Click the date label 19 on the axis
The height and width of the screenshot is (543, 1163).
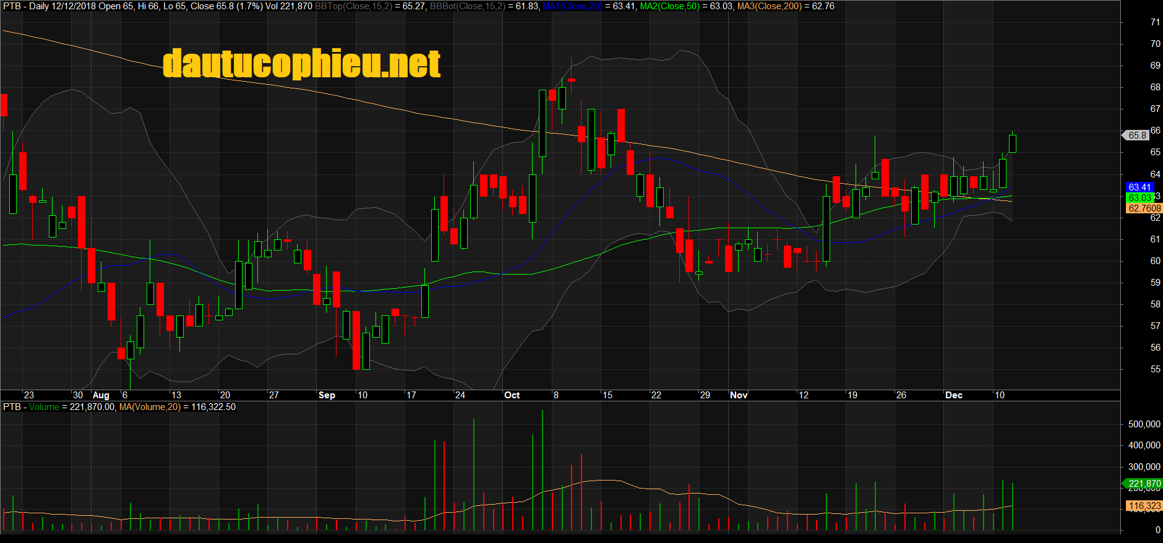(x=852, y=395)
